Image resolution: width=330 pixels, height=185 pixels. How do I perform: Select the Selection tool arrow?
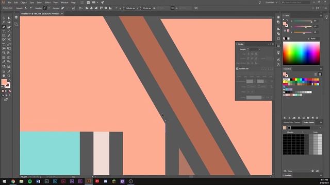(4, 18)
